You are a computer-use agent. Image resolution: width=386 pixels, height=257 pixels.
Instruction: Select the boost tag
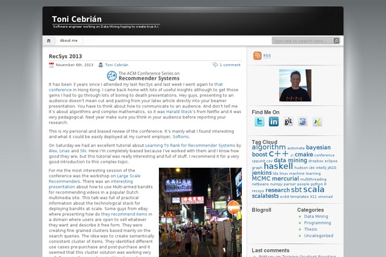click(259, 154)
